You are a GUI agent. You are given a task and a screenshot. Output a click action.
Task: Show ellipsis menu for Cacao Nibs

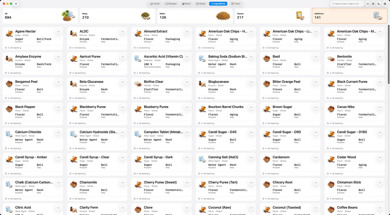[380, 107]
